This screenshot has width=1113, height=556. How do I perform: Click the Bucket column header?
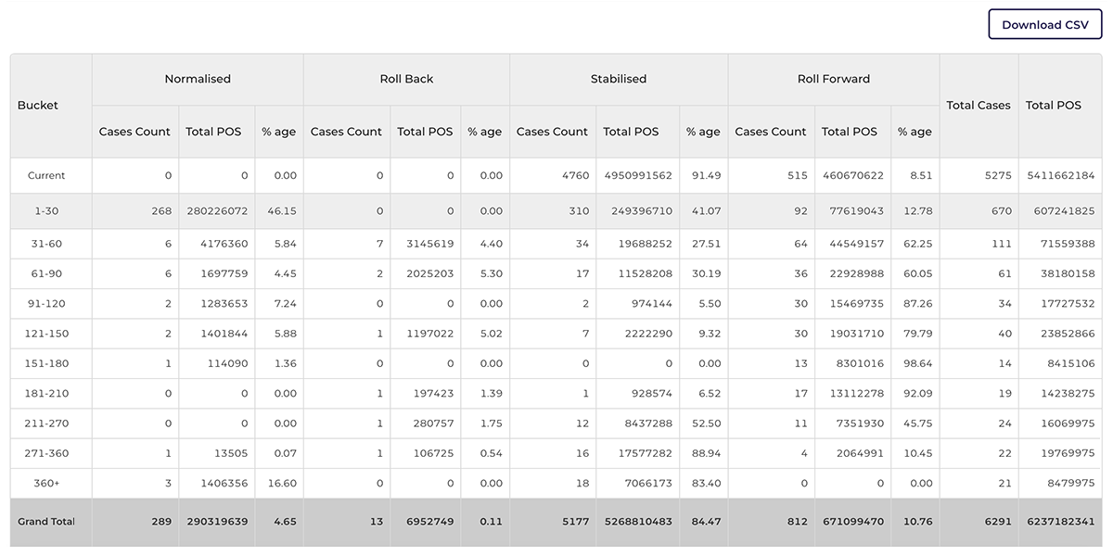pos(37,105)
